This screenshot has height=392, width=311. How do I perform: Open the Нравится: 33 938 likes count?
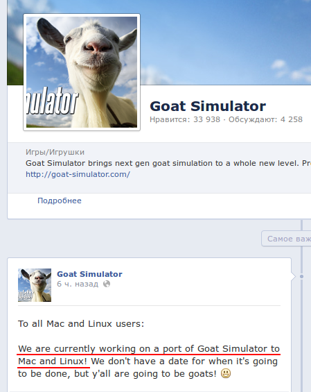(x=185, y=119)
